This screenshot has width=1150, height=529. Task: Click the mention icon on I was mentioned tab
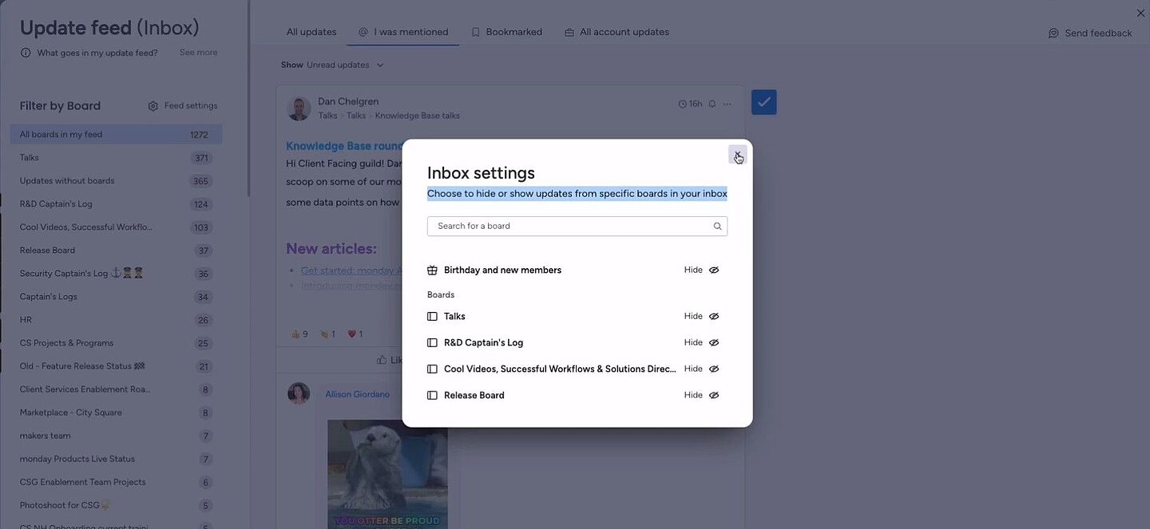coord(363,32)
